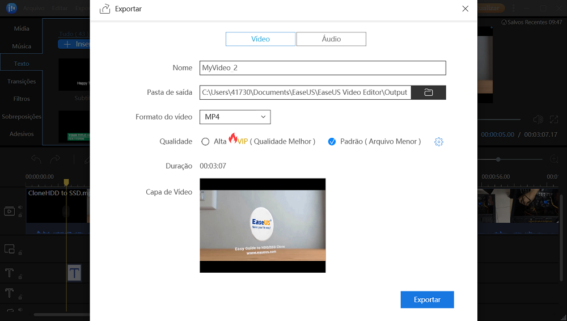
Task: Click the second text track T icon
Action: click(9, 293)
